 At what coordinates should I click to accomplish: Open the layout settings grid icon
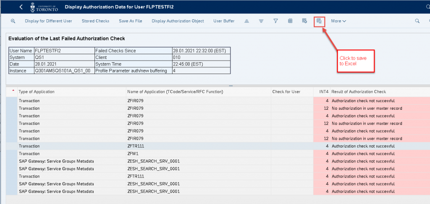[304, 21]
